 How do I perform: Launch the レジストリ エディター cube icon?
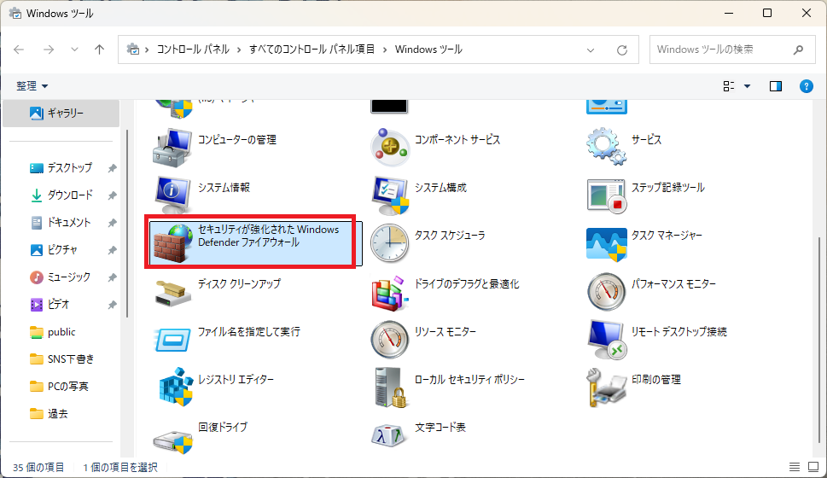click(176, 387)
